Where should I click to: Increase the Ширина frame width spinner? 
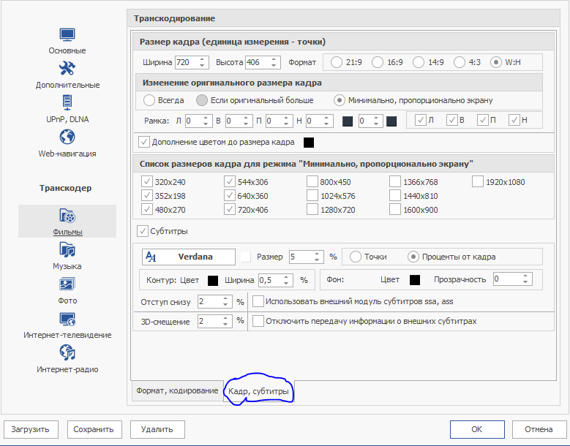[203, 58]
